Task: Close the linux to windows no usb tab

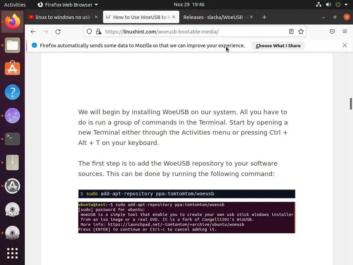Action: 96,17
